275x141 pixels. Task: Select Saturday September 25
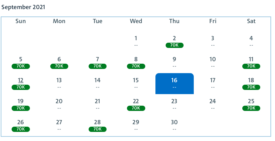tap(251, 104)
